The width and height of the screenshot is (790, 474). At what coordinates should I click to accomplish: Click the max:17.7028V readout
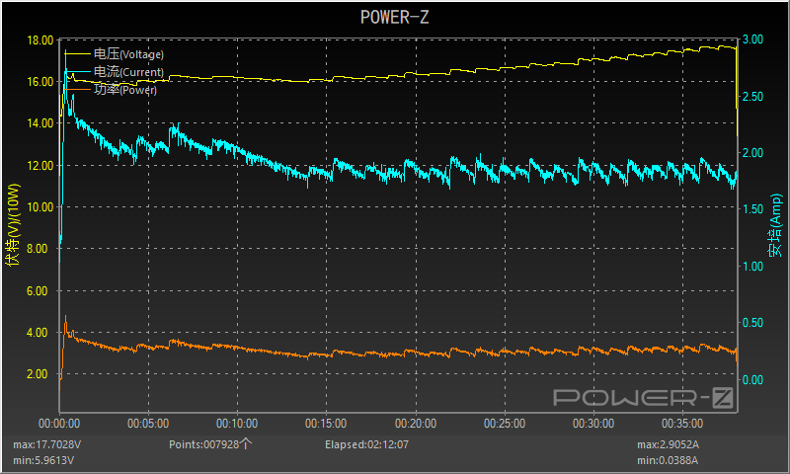pos(46,444)
